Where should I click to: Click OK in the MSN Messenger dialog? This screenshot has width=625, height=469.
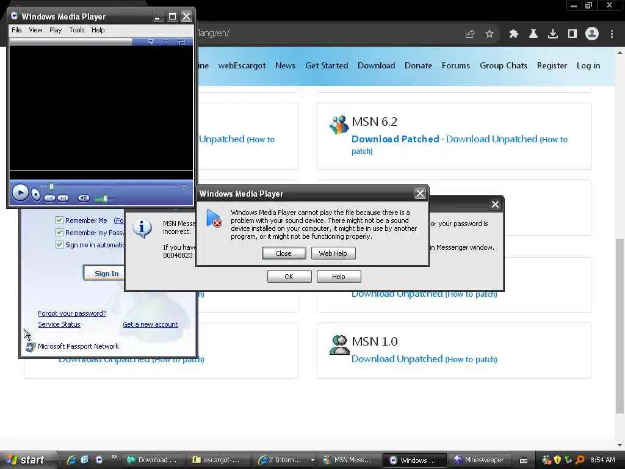pos(289,277)
